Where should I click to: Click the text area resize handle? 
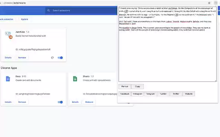click(216, 81)
